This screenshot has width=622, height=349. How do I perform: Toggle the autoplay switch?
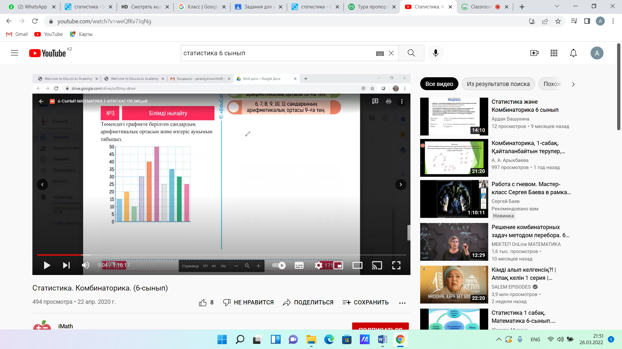coord(279,266)
